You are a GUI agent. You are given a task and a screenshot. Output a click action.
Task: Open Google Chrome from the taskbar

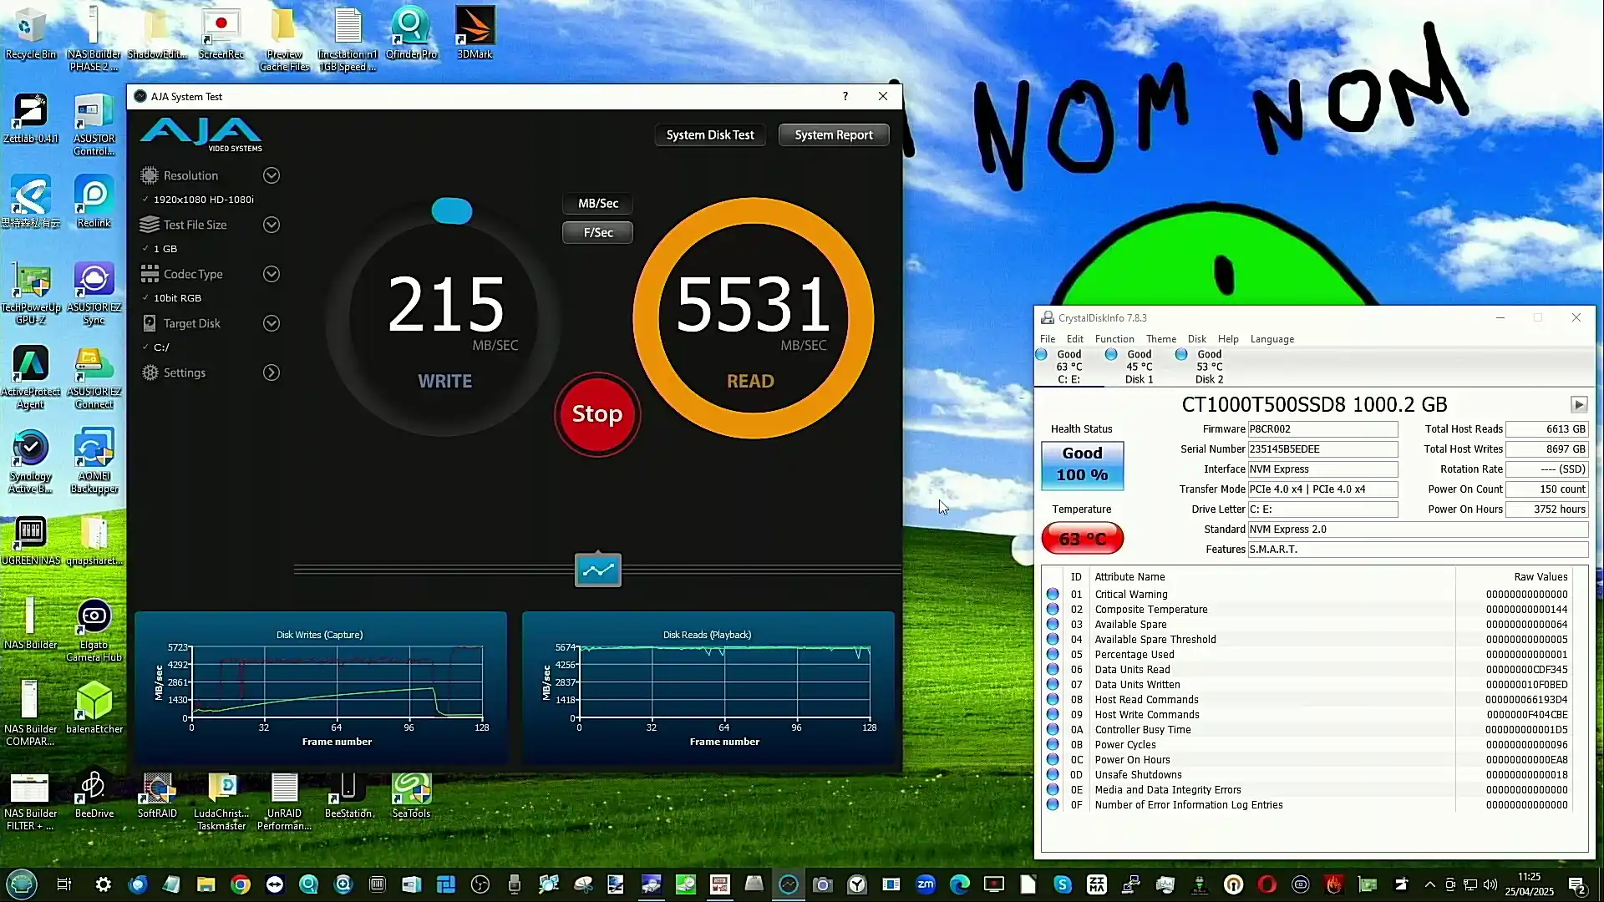(241, 884)
